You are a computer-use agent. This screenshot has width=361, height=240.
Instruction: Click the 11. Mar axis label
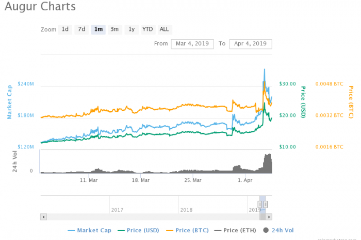click(x=89, y=180)
